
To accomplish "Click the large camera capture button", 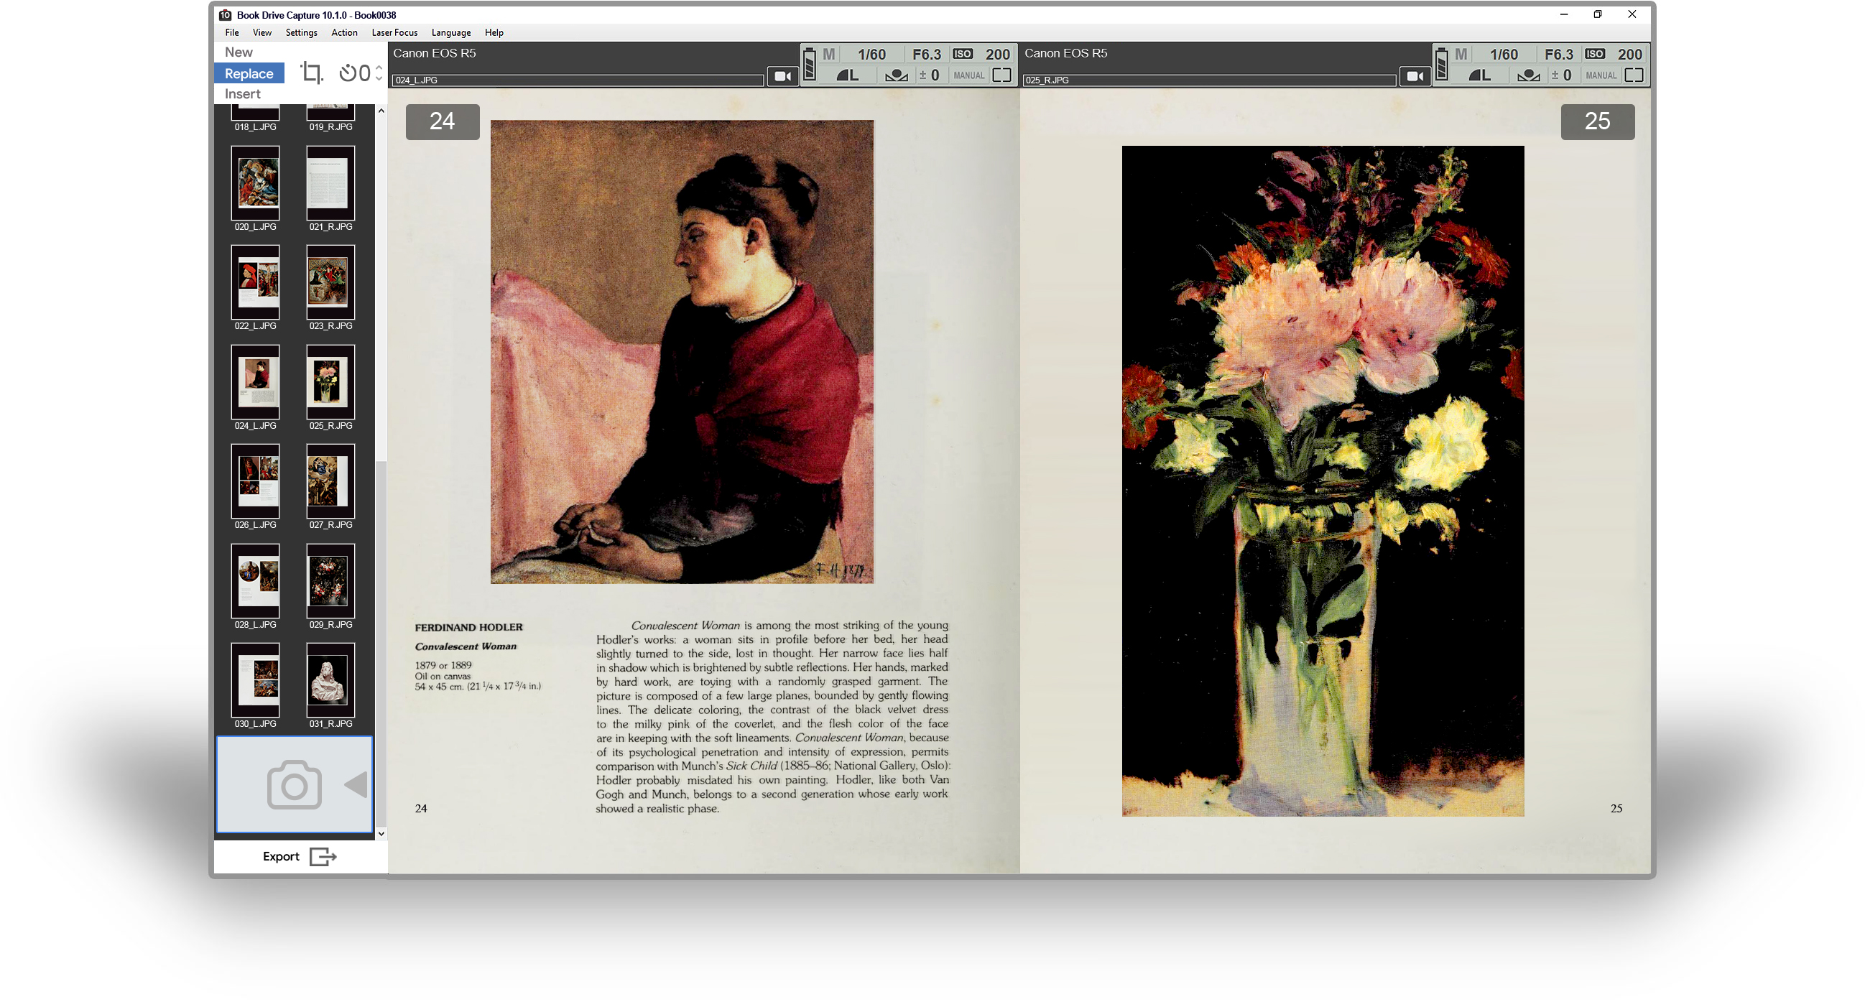I will 294,785.
